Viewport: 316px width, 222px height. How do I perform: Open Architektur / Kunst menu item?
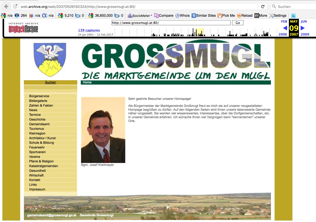click(x=42, y=138)
